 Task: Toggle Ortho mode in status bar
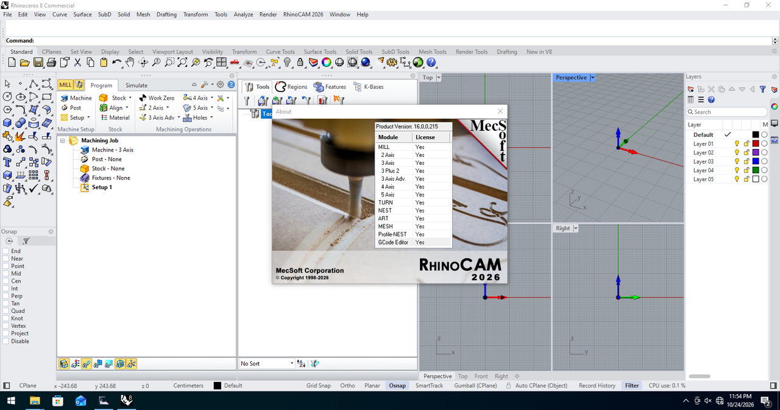tap(347, 386)
